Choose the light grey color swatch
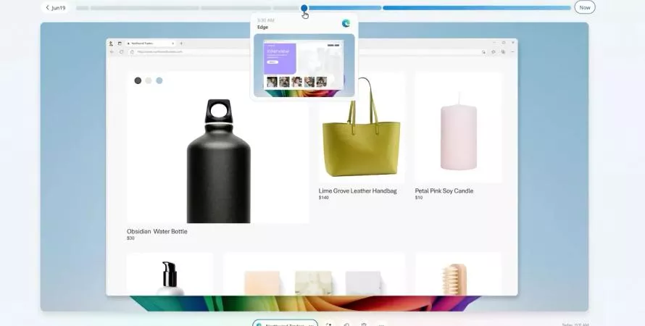Image resolution: width=645 pixels, height=326 pixels. [x=149, y=80]
